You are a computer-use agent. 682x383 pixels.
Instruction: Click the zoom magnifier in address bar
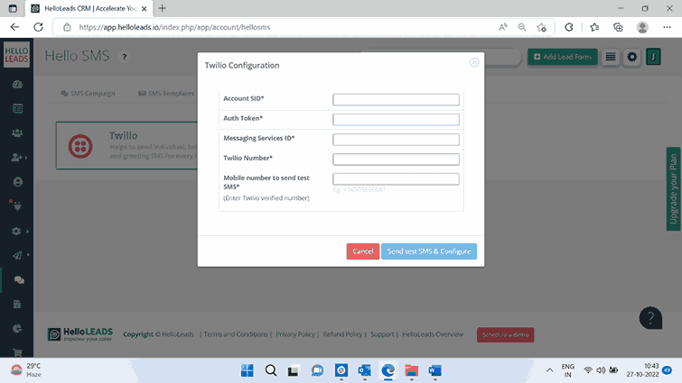[x=522, y=27]
